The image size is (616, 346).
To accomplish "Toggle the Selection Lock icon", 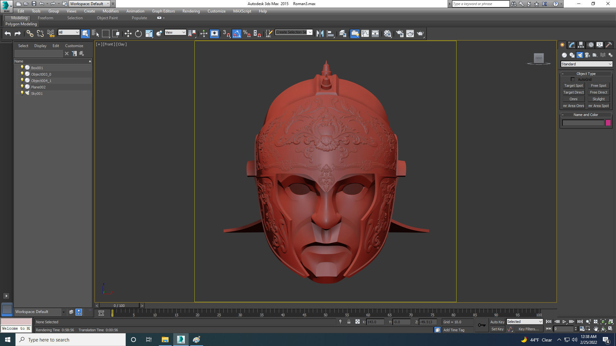I will (x=349, y=322).
